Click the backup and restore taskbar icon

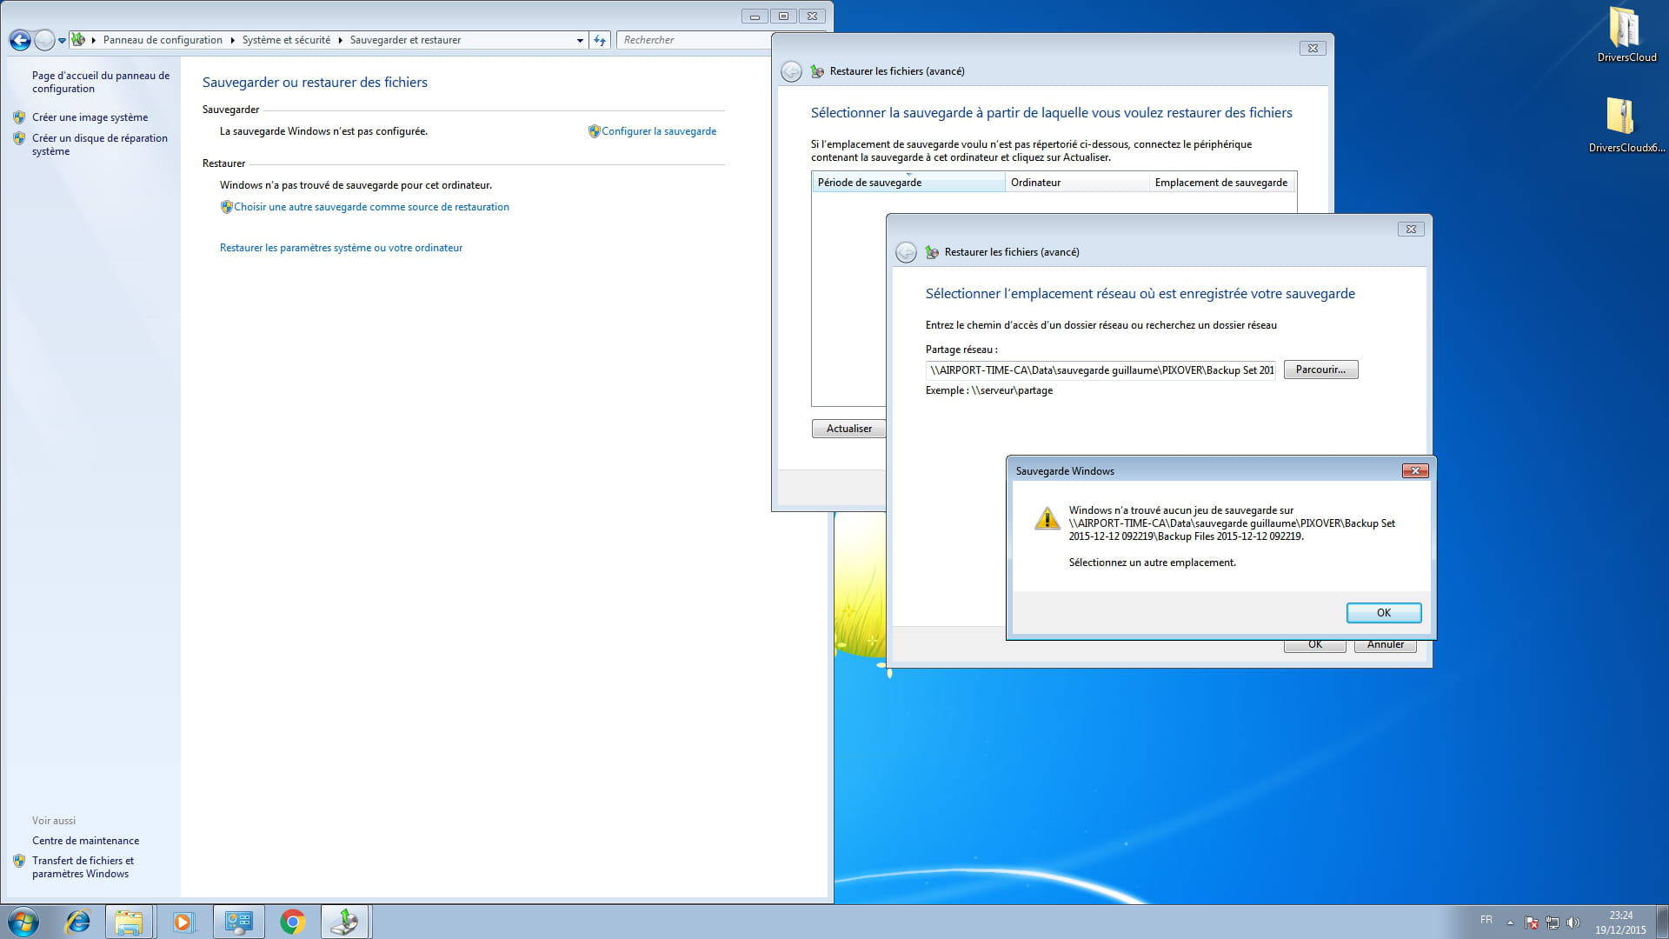(346, 922)
